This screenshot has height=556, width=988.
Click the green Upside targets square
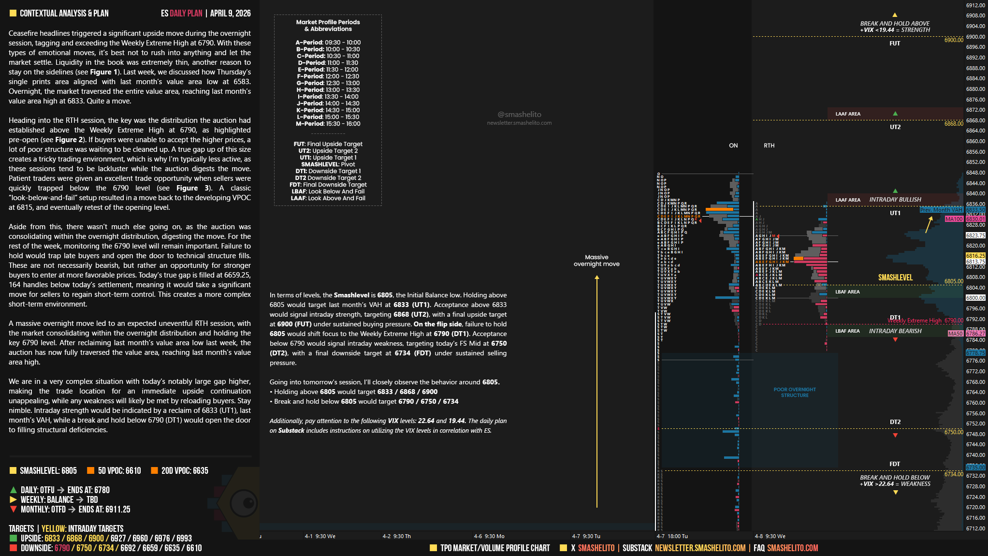[x=13, y=538]
